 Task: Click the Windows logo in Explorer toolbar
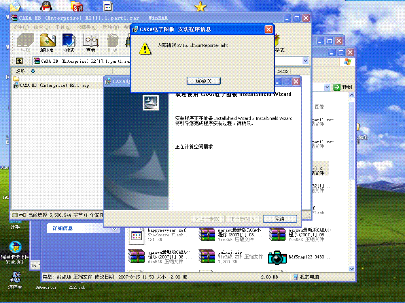(347, 62)
